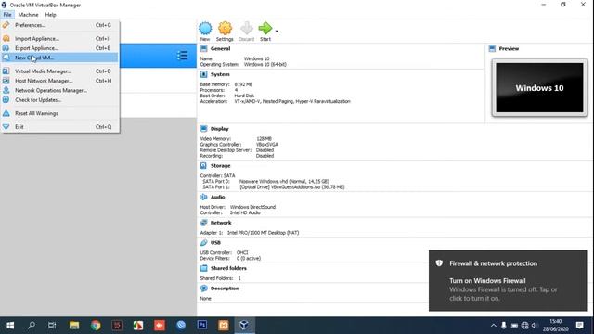The image size is (594, 334).
Task: Open the Description heading link
Action: 225,289
